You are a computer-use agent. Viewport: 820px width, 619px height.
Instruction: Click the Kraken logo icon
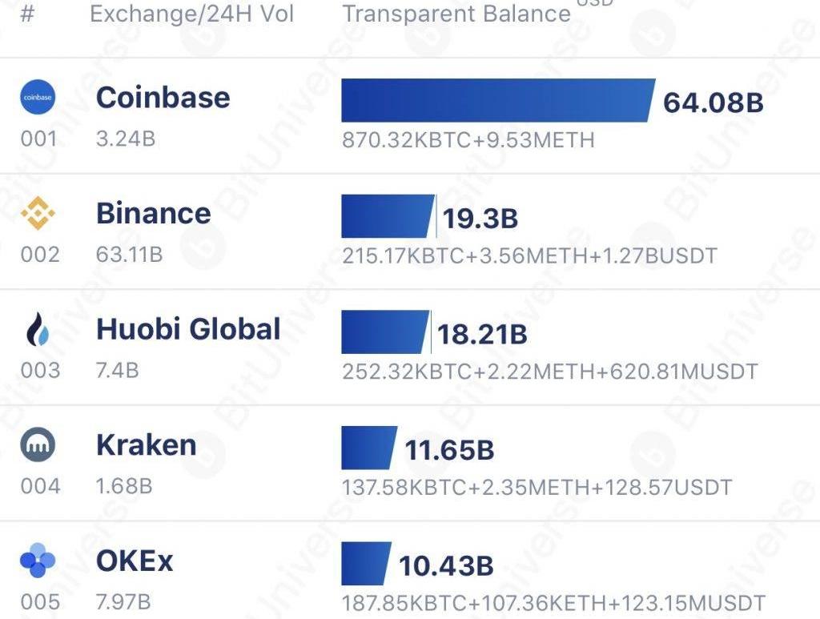(38, 445)
